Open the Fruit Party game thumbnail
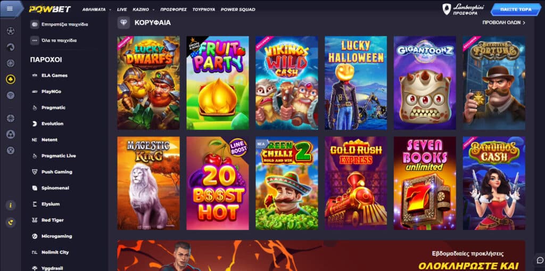The width and height of the screenshot is (545, 271). coord(218,83)
